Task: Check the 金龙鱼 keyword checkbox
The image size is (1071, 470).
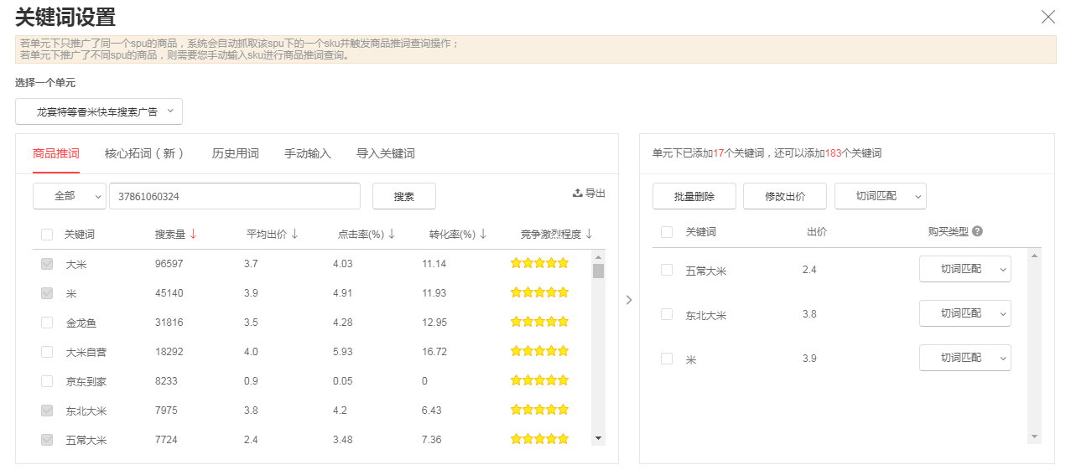Action: (47, 323)
